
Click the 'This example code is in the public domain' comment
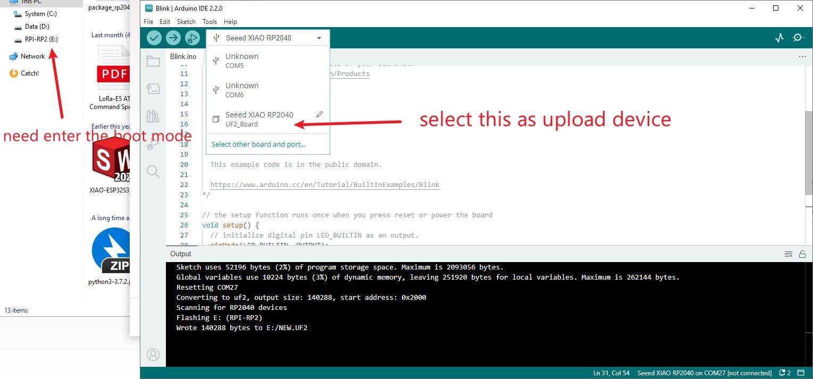296,165
